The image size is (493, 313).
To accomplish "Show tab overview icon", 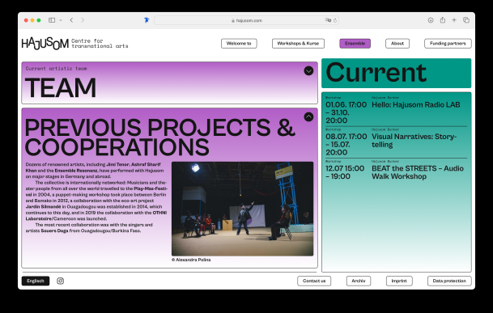I will (x=466, y=20).
